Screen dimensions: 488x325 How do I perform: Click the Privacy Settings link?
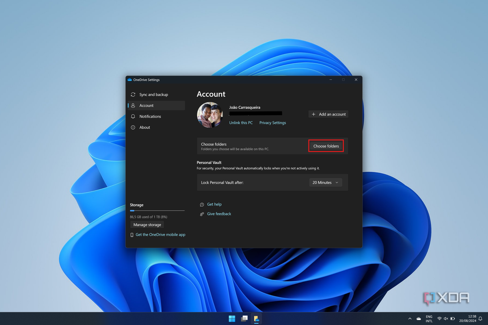[272, 123]
